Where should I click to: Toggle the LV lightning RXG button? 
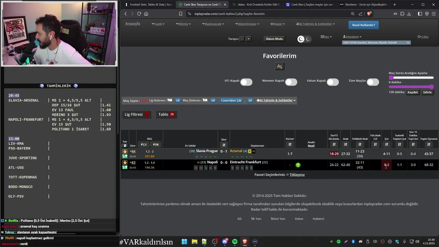[144, 145]
